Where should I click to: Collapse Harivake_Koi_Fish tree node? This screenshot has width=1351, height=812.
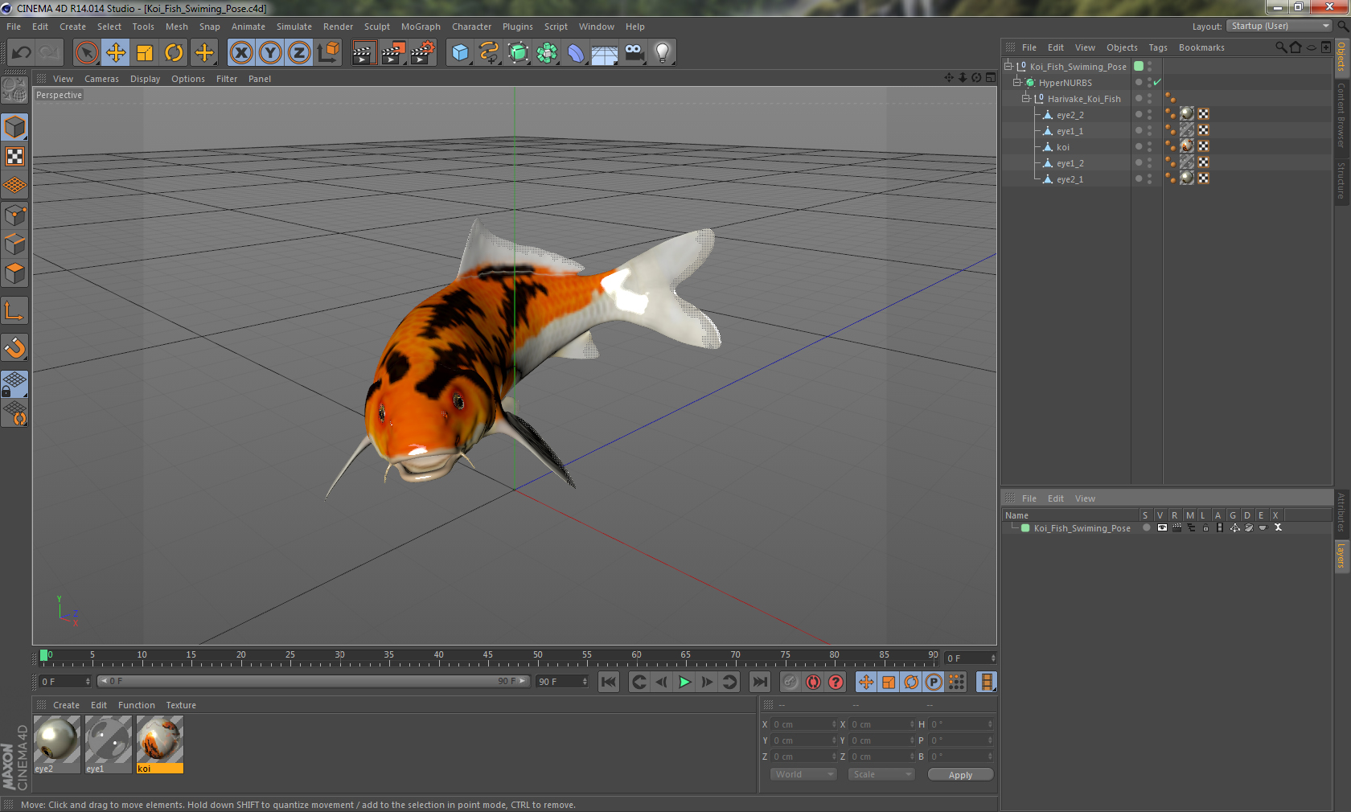tap(1025, 98)
